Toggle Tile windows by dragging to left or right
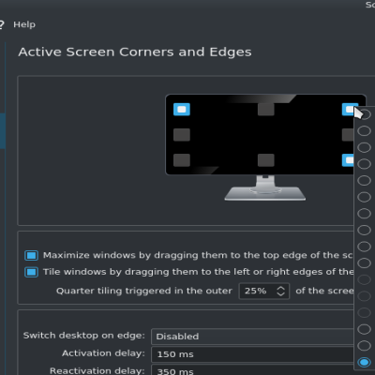The height and width of the screenshot is (375, 375). [x=31, y=272]
